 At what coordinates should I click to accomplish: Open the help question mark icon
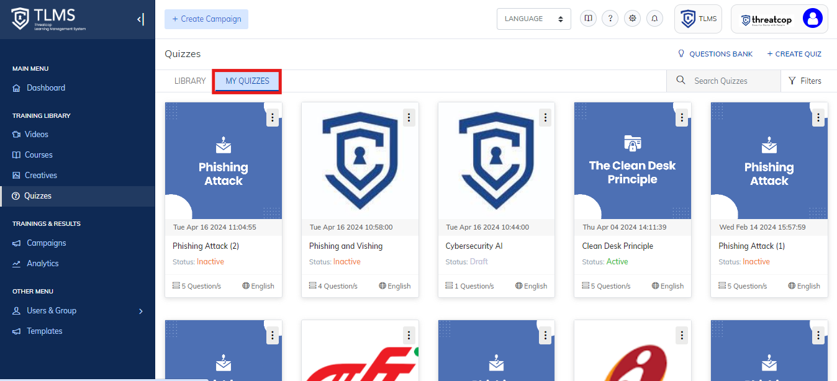point(610,19)
